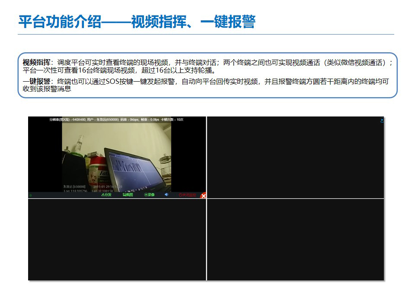Select the live video feed with laptop
The height and width of the screenshot is (302, 415).
coord(117,156)
